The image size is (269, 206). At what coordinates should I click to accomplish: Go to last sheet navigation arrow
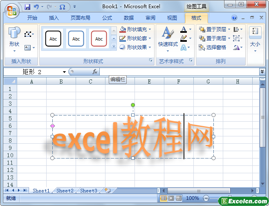(25, 190)
